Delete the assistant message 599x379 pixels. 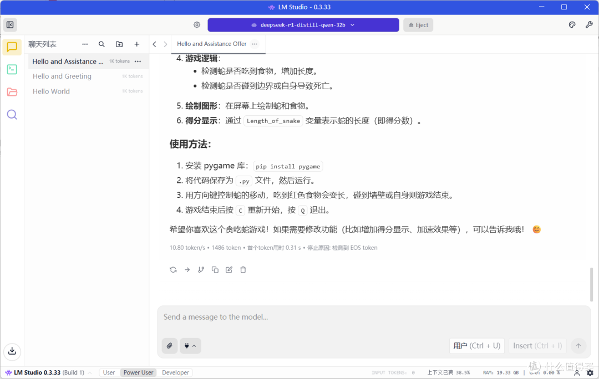point(243,270)
